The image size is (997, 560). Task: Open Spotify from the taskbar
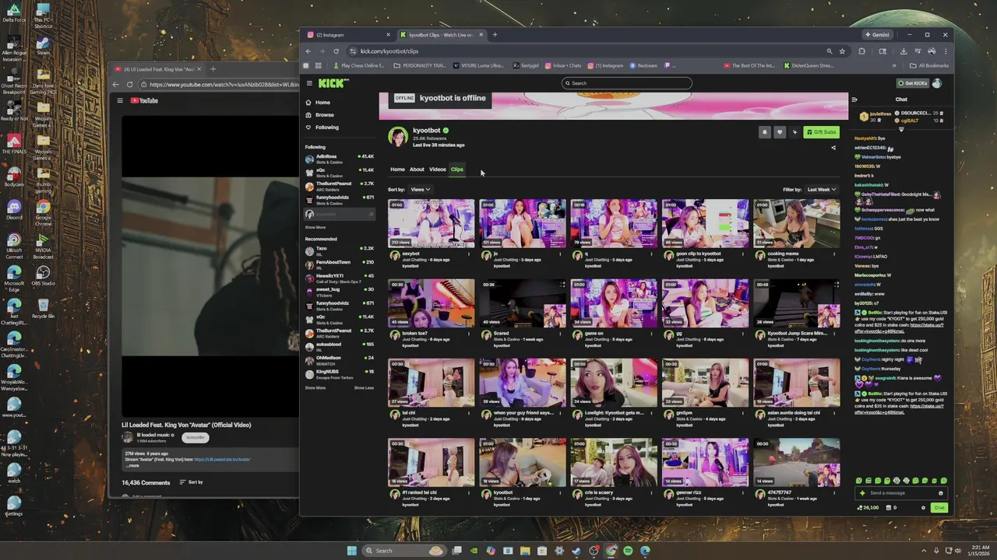click(x=628, y=551)
